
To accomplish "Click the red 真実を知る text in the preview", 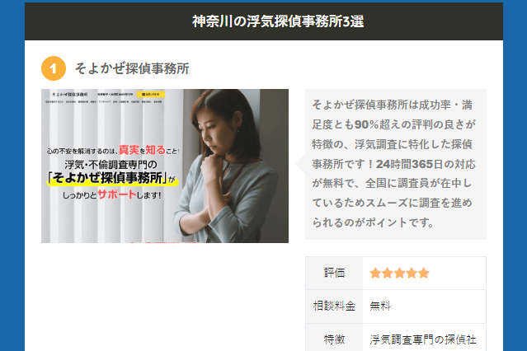I will (142, 150).
